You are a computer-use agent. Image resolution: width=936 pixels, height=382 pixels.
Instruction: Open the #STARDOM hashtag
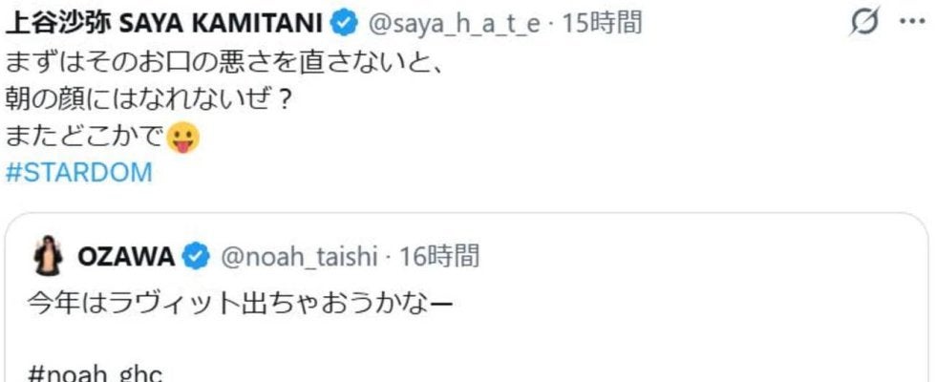(79, 175)
